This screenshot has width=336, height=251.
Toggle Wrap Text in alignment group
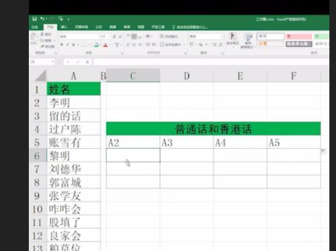[x=169, y=36]
